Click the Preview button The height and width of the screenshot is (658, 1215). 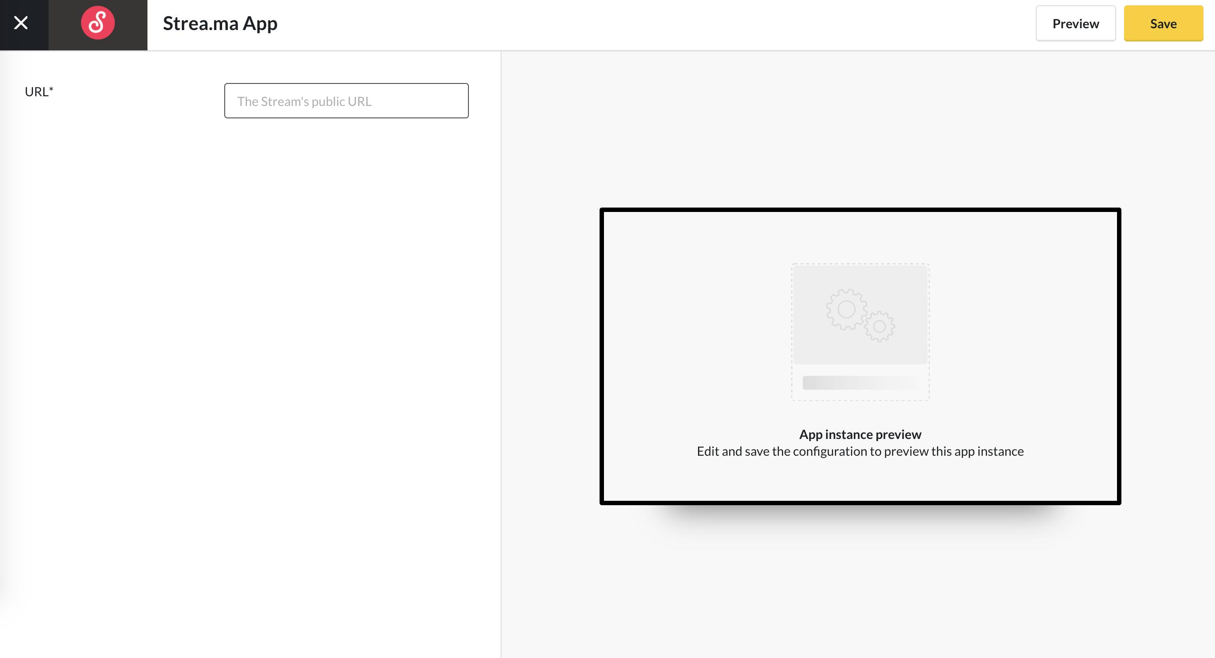pyautogui.click(x=1075, y=23)
